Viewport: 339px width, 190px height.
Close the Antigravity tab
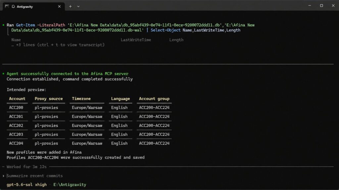coord(59,7)
